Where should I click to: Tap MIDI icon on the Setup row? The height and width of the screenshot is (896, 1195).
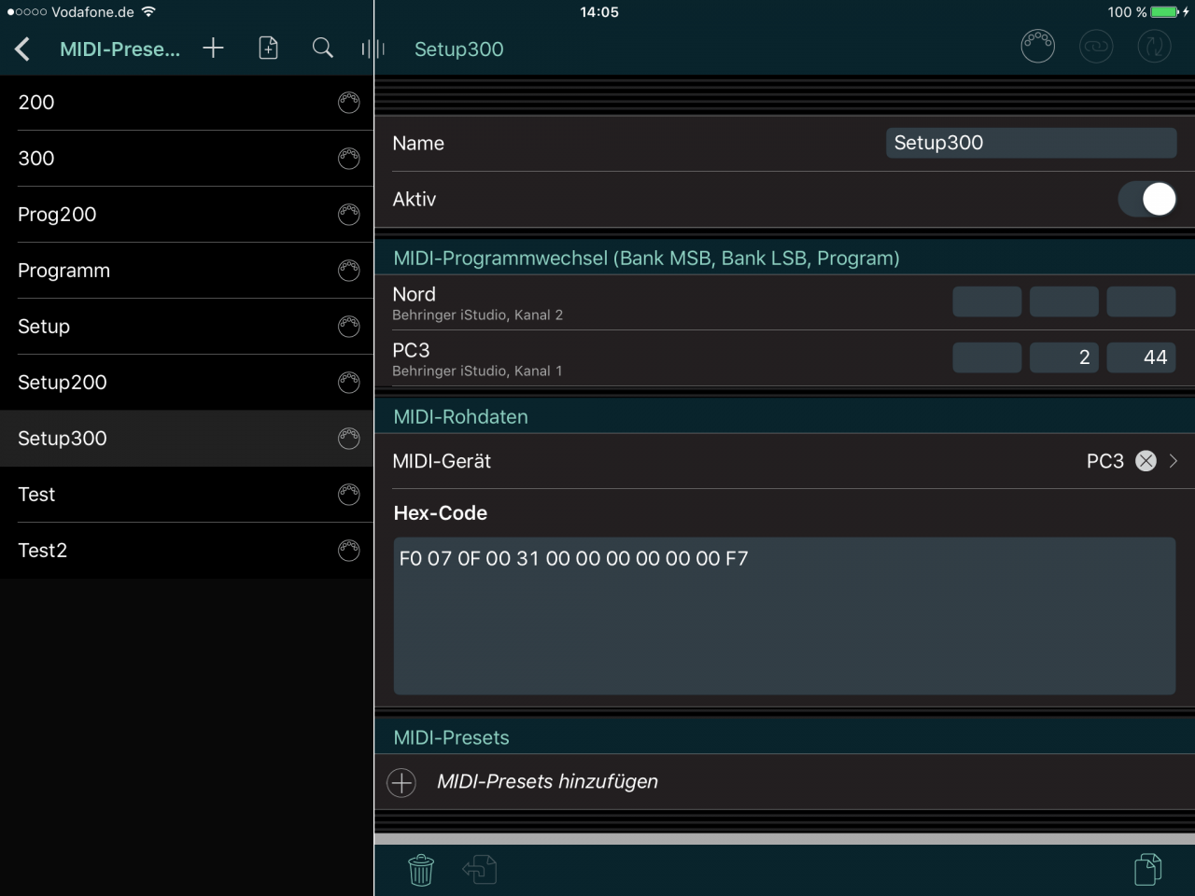(348, 327)
